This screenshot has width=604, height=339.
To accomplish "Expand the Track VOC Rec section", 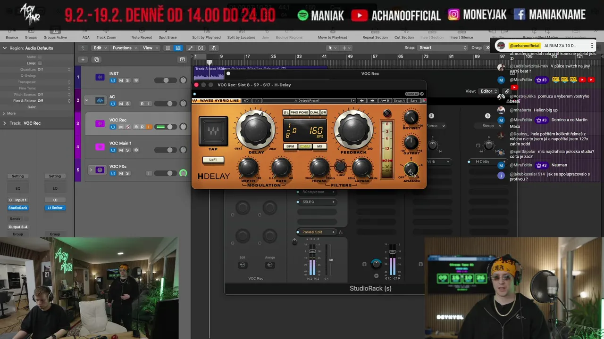I will tap(5, 123).
